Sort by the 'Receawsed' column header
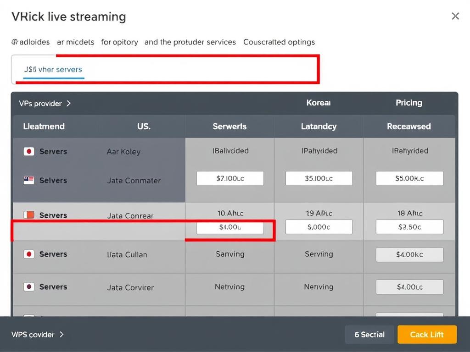 coord(409,126)
